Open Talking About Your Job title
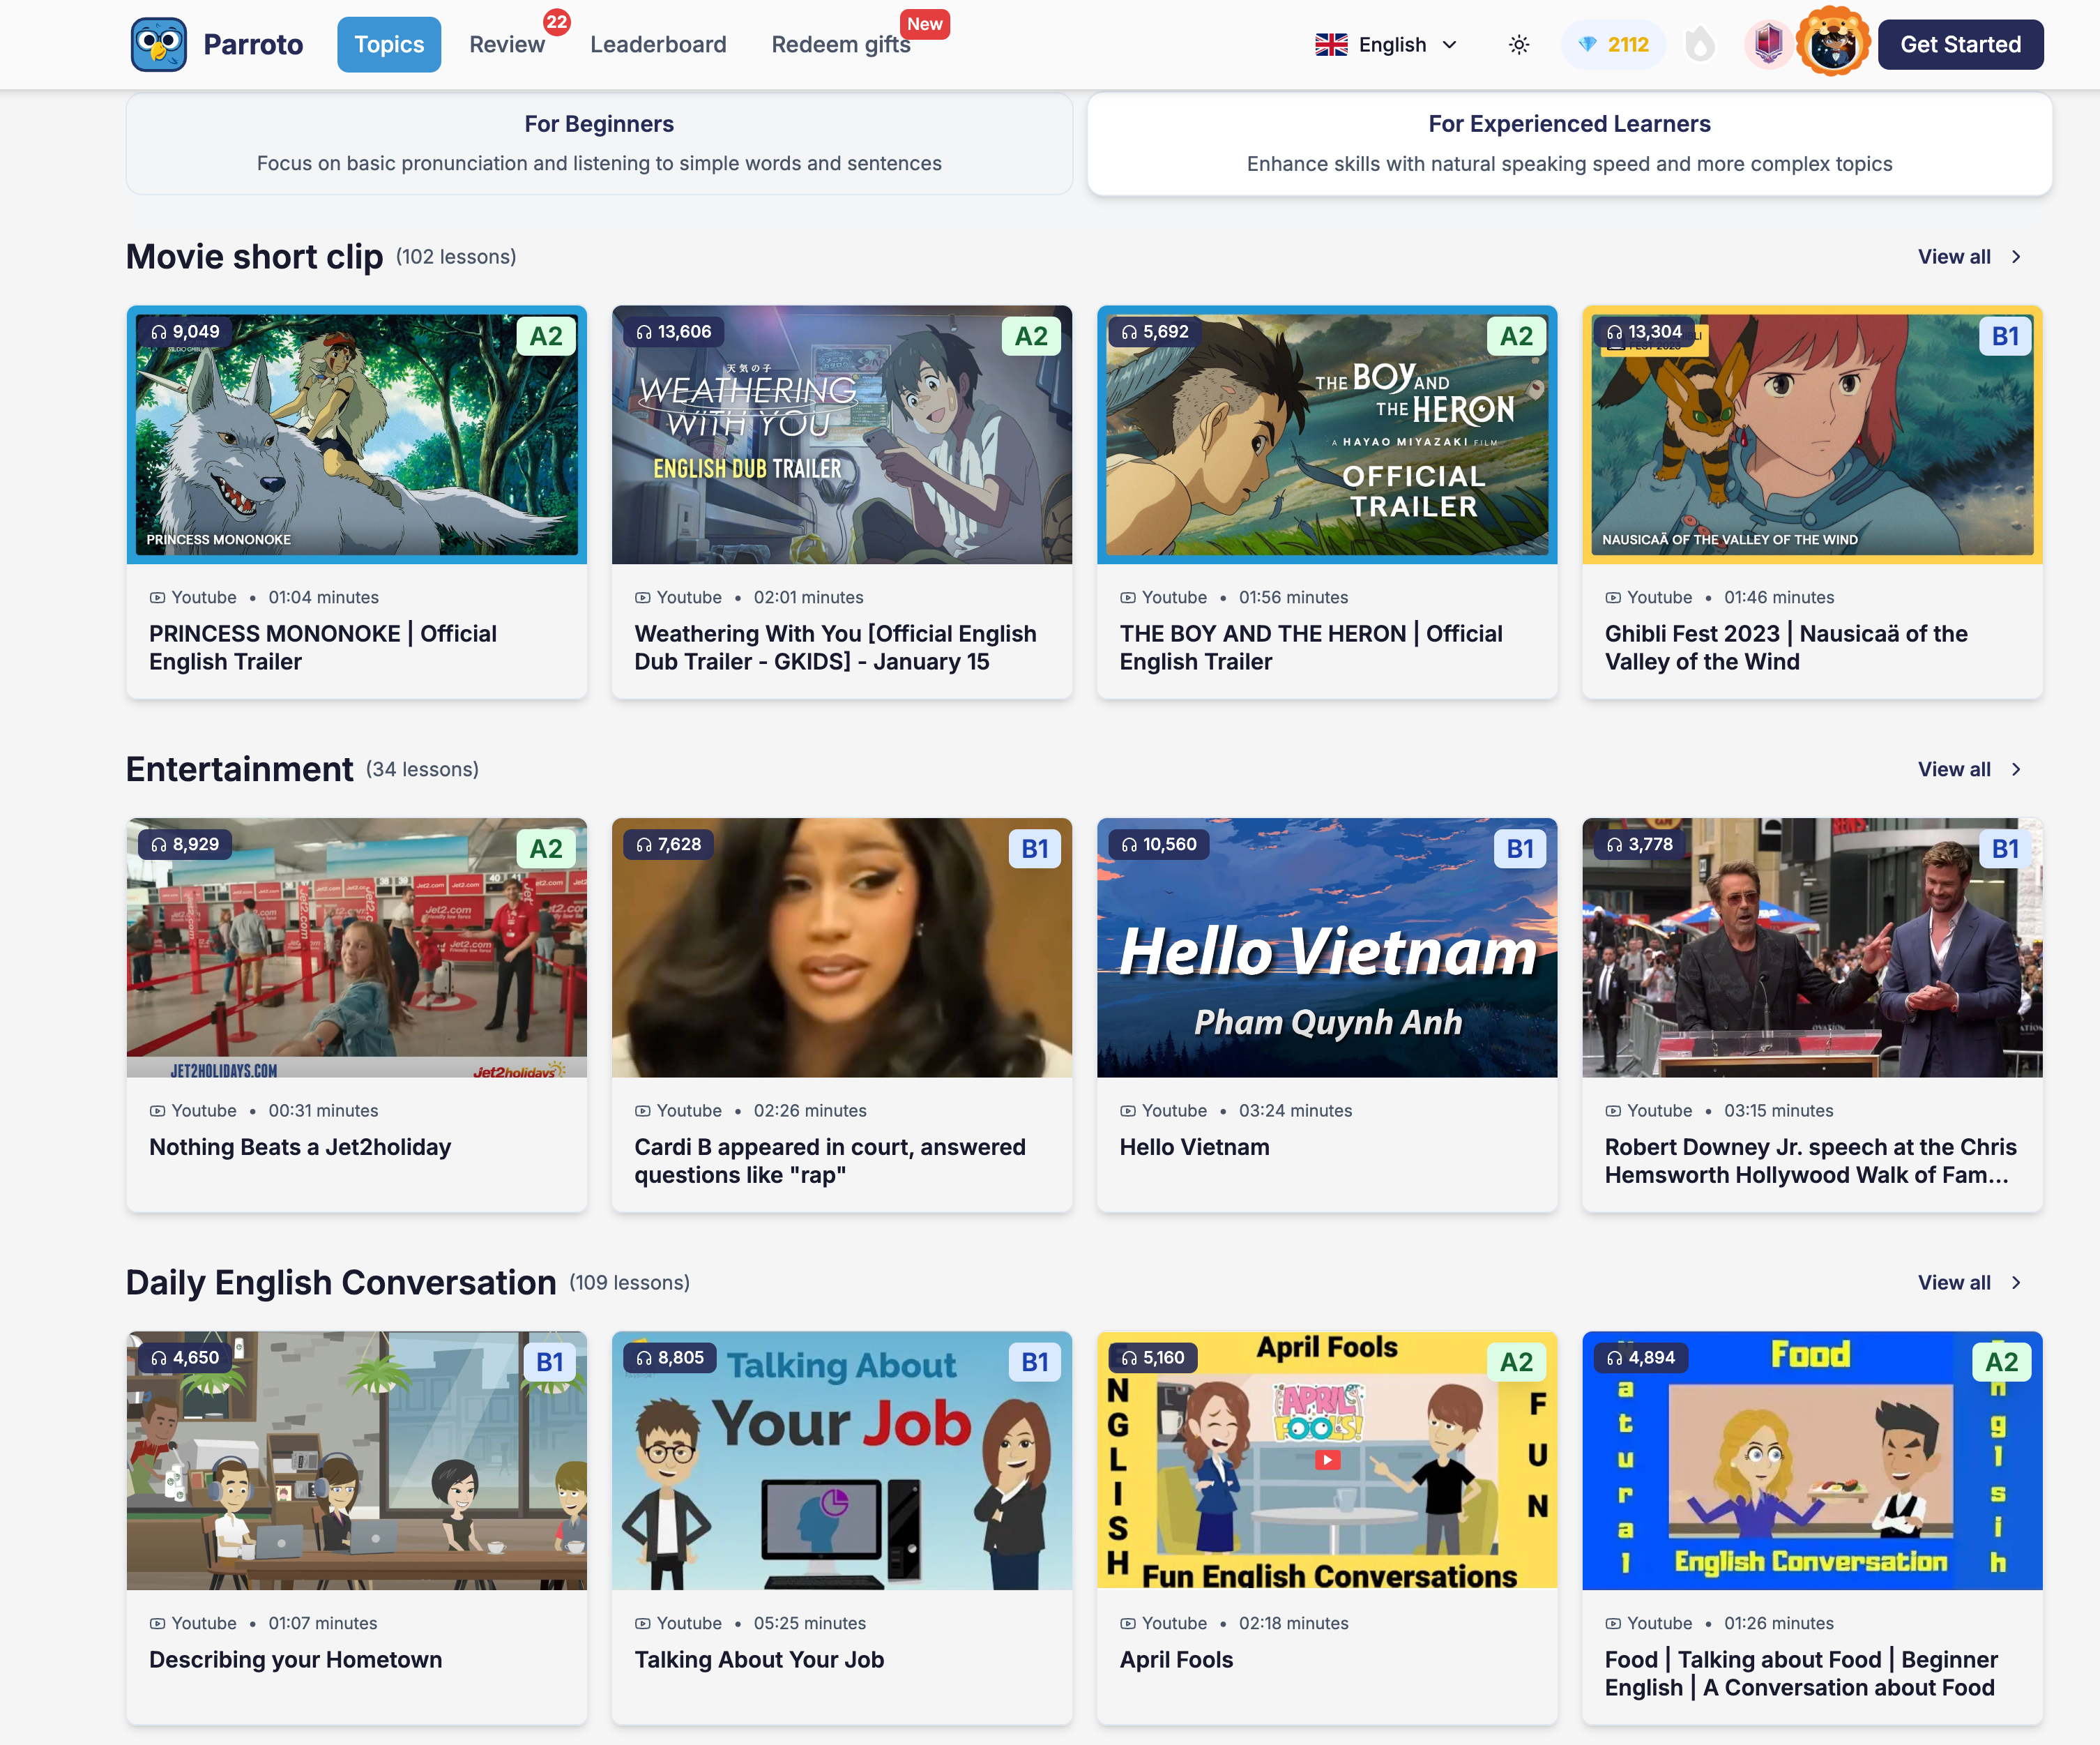 [x=759, y=1660]
